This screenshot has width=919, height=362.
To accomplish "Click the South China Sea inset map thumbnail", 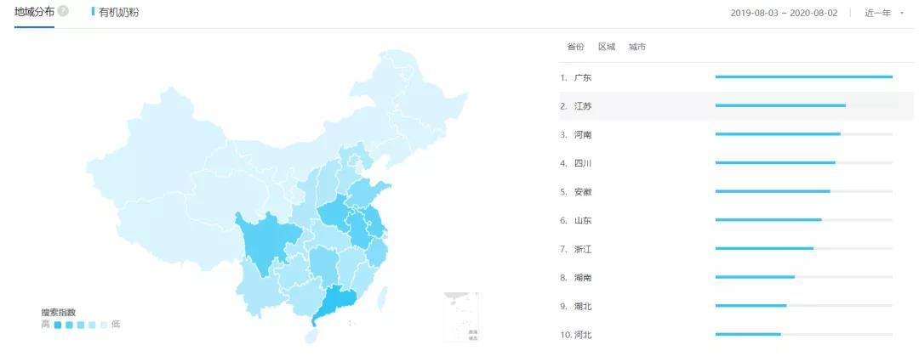I will pyautogui.click(x=461, y=317).
